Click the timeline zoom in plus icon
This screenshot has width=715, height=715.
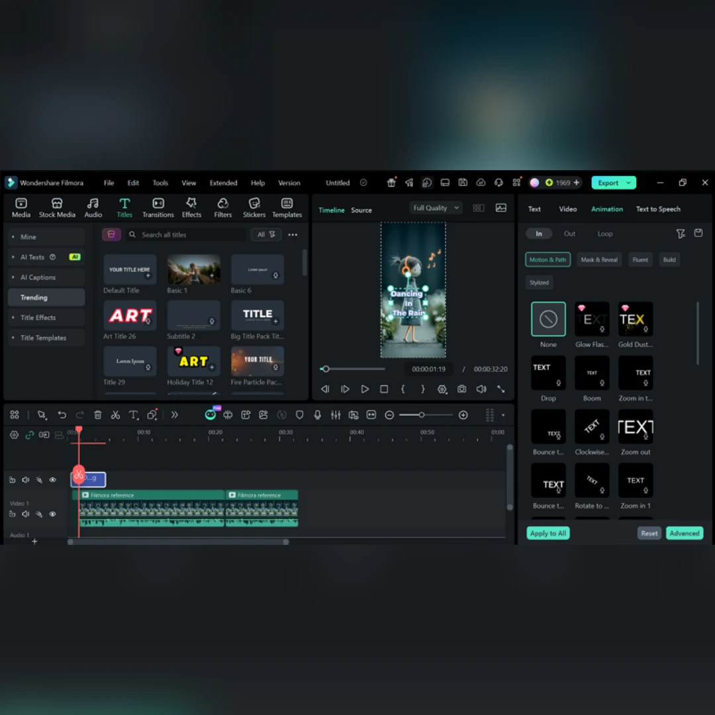(x=463, y=414)
